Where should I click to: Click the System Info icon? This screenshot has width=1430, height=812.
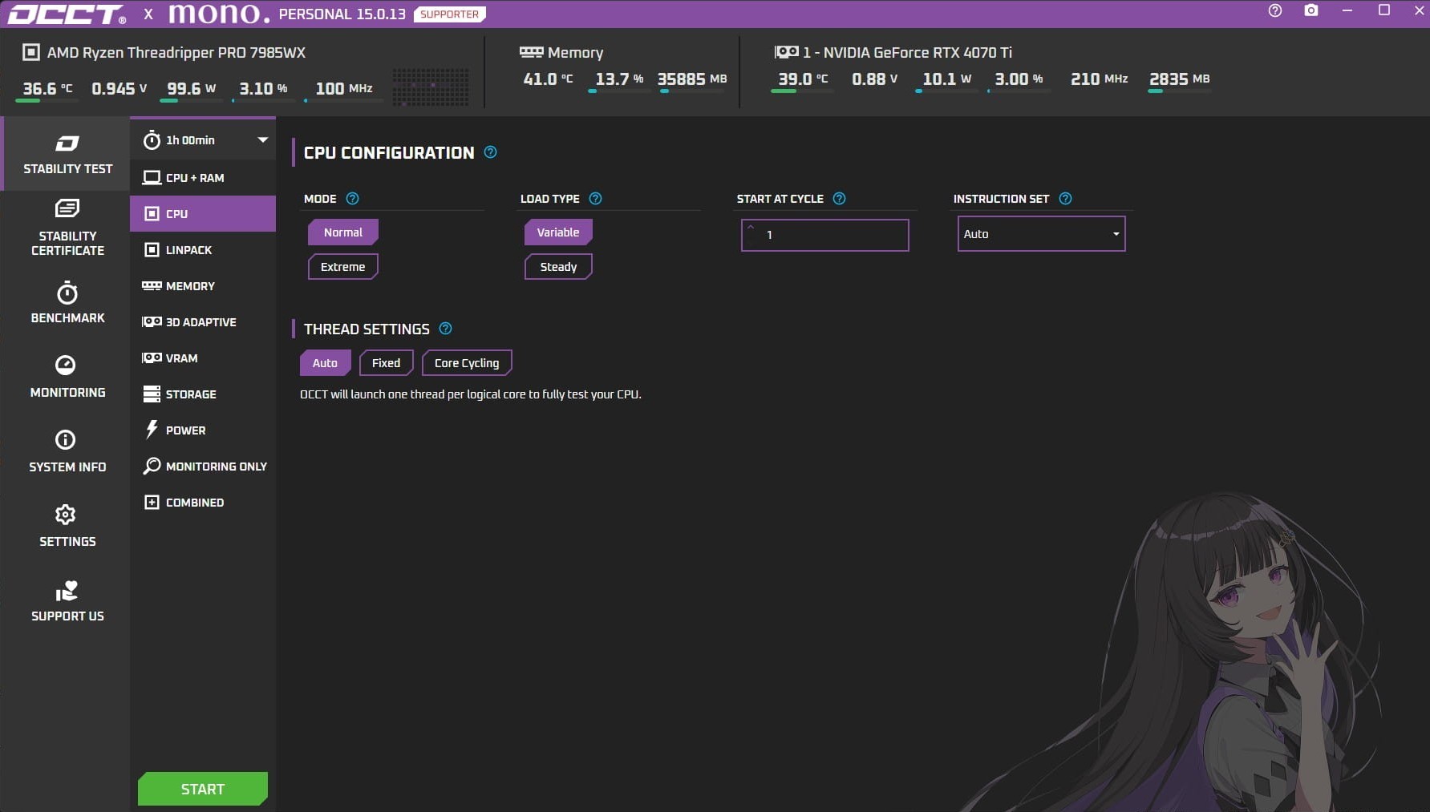(x=66, y=440)
